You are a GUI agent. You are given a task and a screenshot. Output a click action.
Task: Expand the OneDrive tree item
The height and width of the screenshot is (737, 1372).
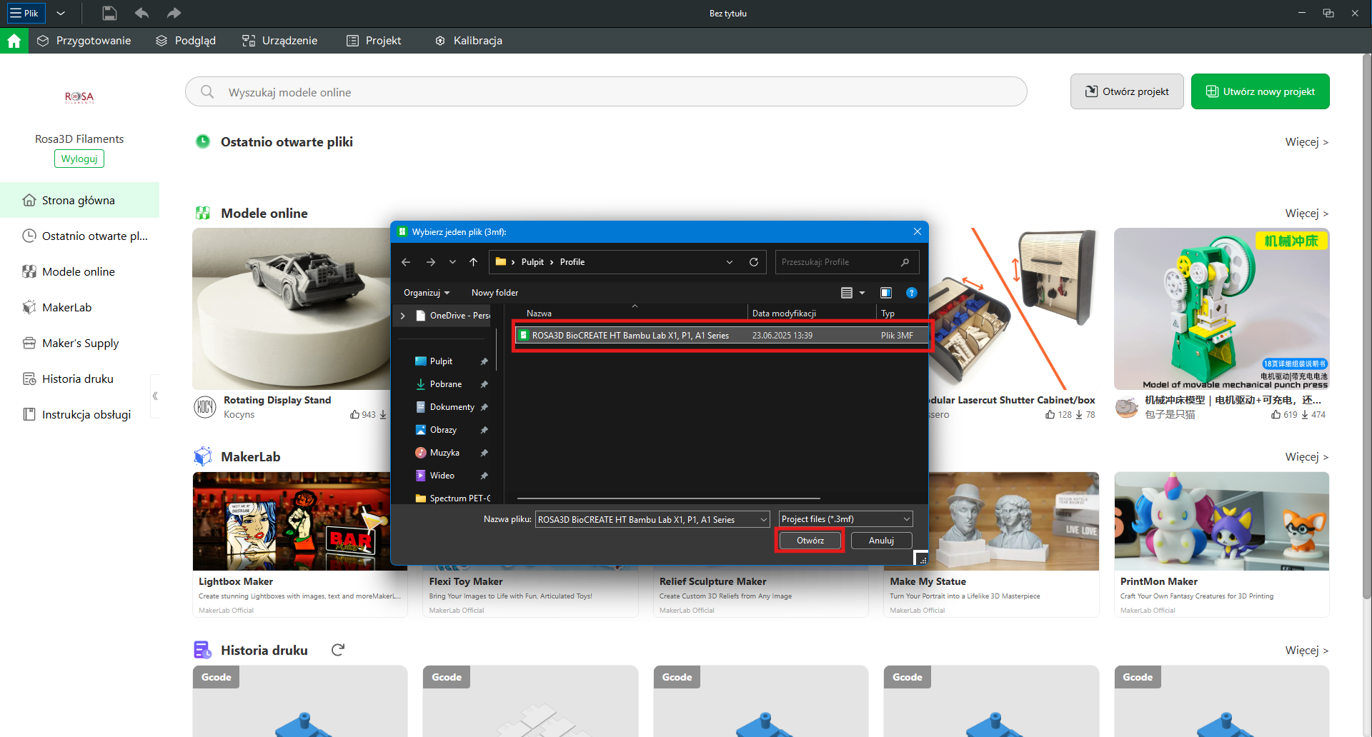coord(403,315)
